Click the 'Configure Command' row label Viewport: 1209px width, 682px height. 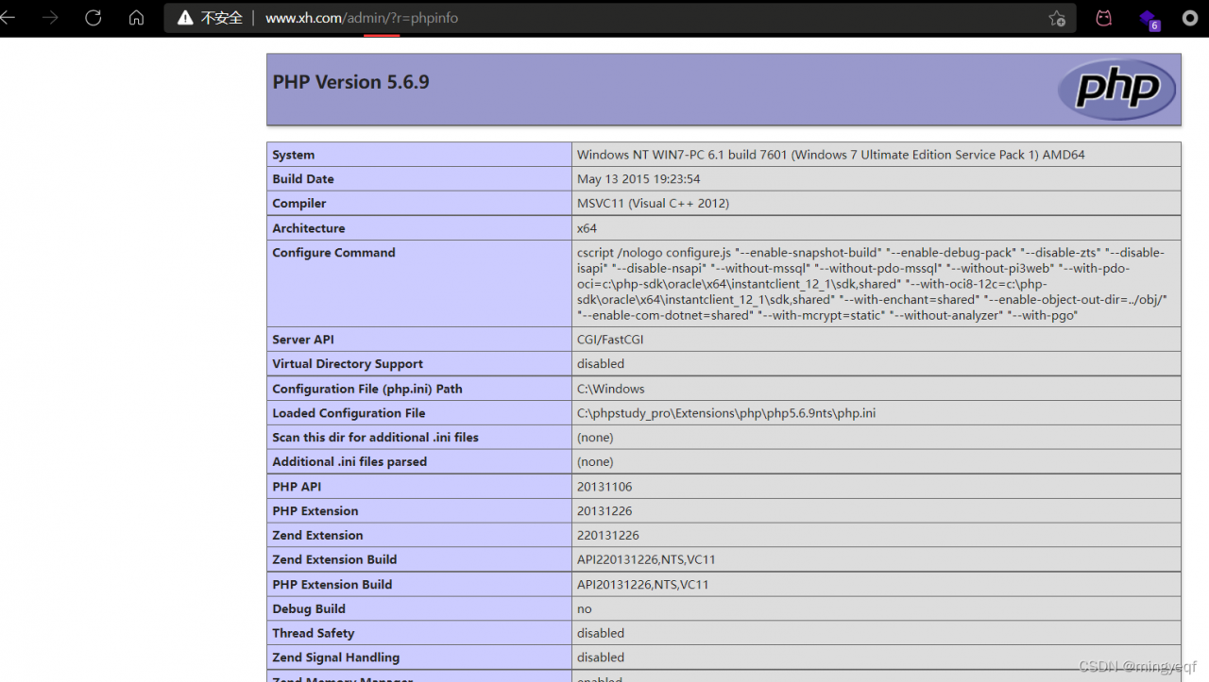tap(333, 253)
